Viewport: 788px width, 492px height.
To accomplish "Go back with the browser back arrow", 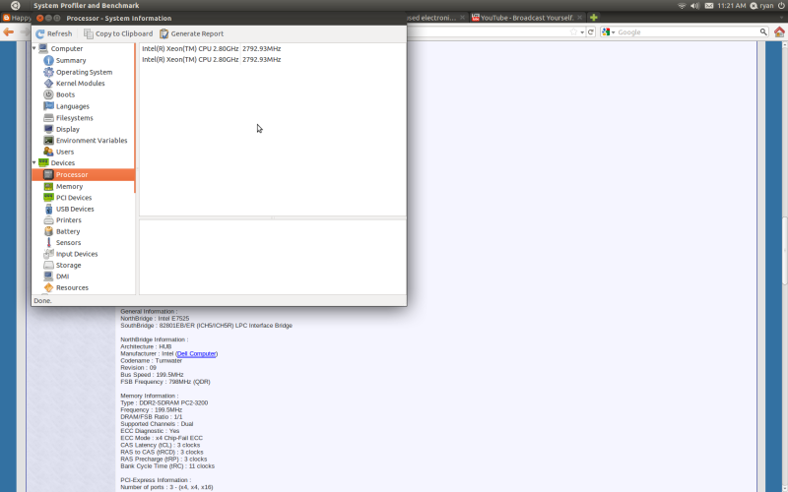I will 9,32.
